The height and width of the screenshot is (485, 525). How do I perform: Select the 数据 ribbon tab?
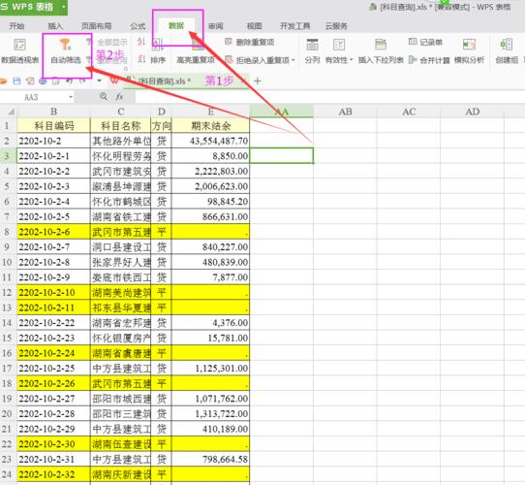tap(176, 25)
